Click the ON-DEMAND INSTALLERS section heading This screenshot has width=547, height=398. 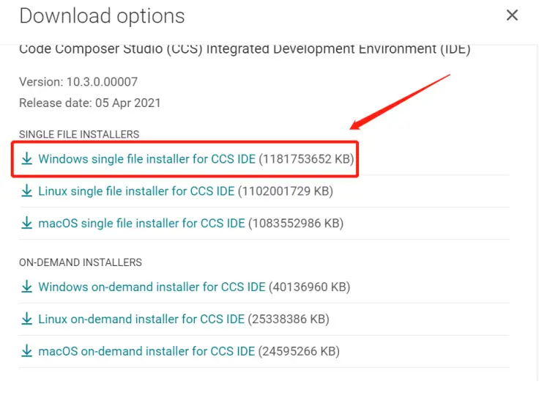point(81,262)
